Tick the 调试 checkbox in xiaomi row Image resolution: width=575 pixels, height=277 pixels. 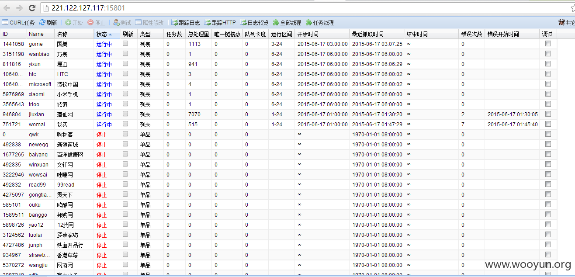[548, 94]
